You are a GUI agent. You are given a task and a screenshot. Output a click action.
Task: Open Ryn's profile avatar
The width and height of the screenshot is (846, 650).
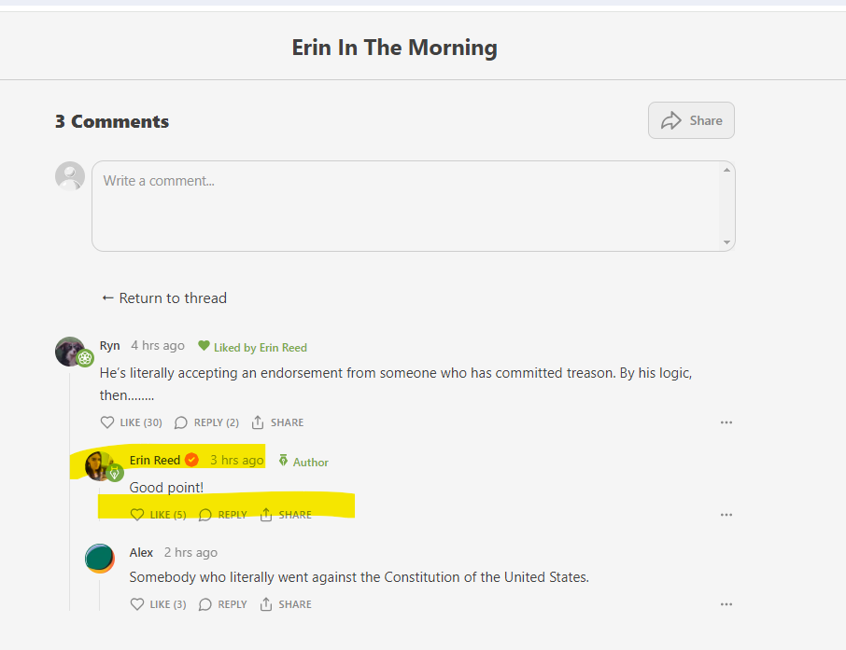[x=70, y=352]
